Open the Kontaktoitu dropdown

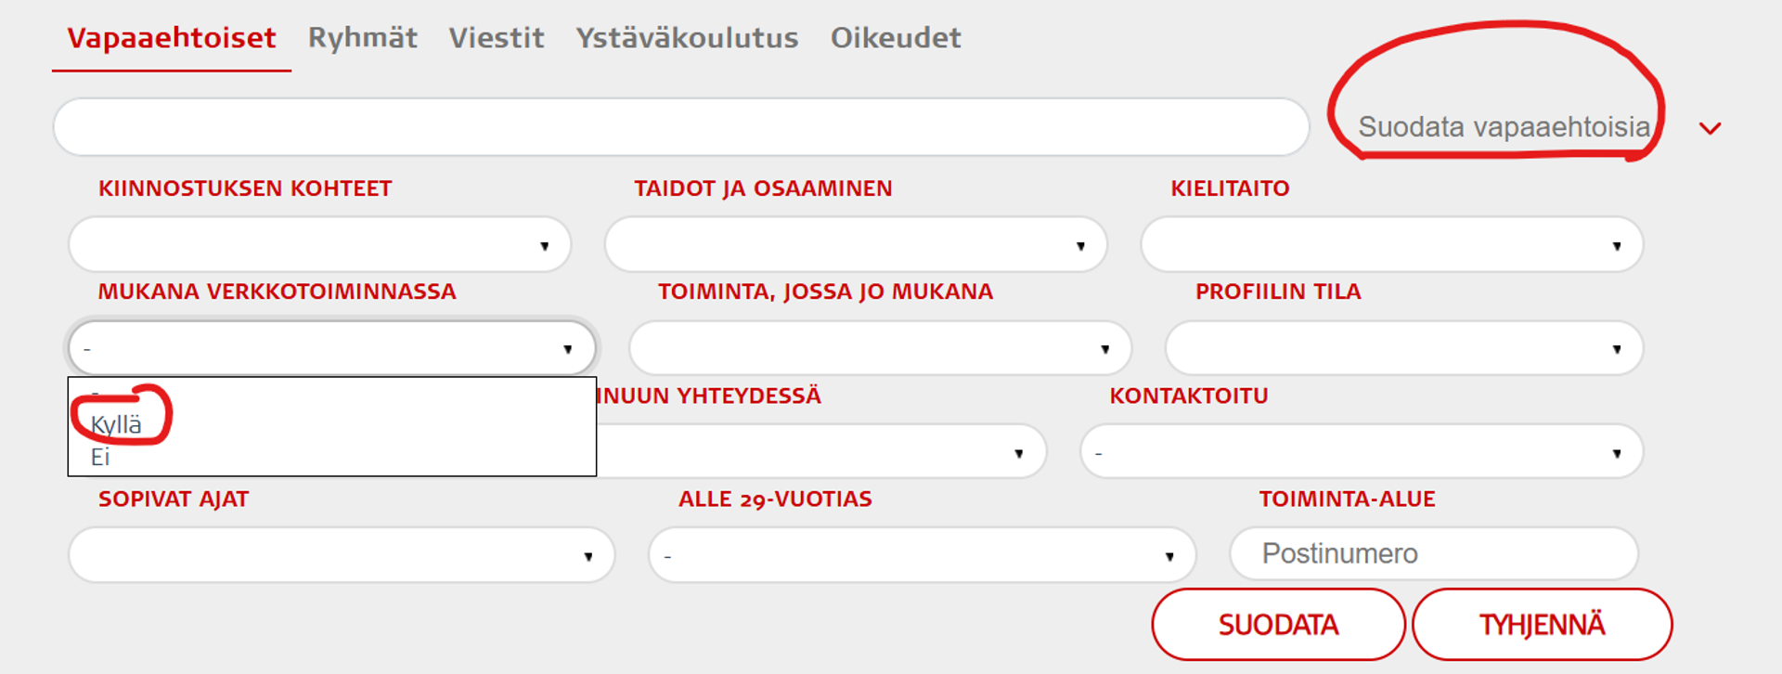(1361, 453)
